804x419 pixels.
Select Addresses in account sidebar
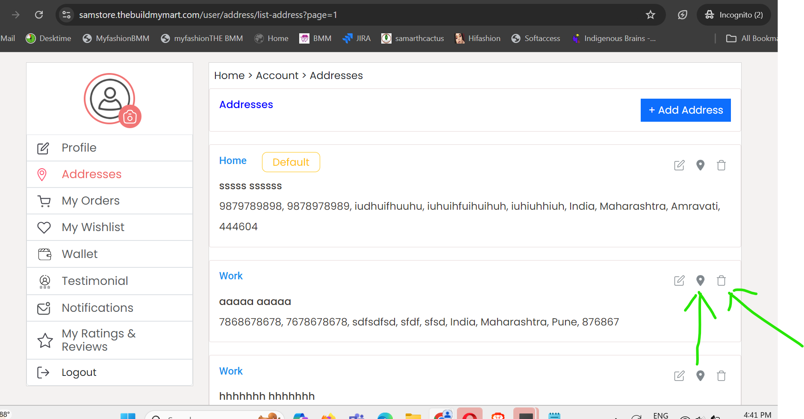pos(110,174)
